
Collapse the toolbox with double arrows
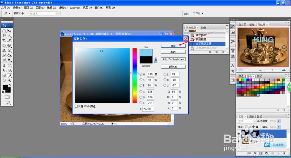pyautogui.click(x=2, y=19)
